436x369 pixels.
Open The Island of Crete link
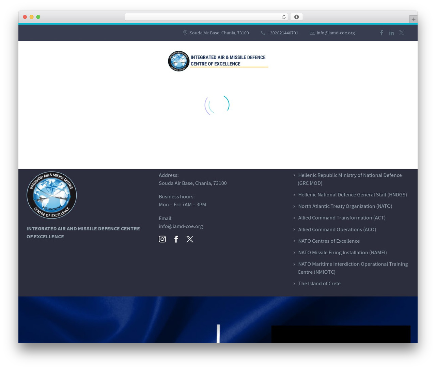tap(319, 284)
